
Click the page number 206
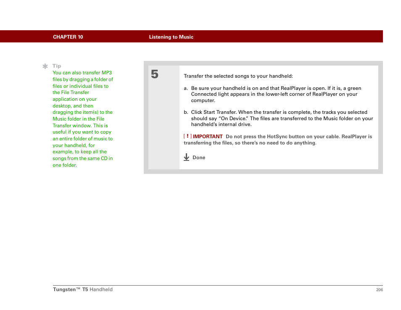pyautogui.click(x=380, y=289)
